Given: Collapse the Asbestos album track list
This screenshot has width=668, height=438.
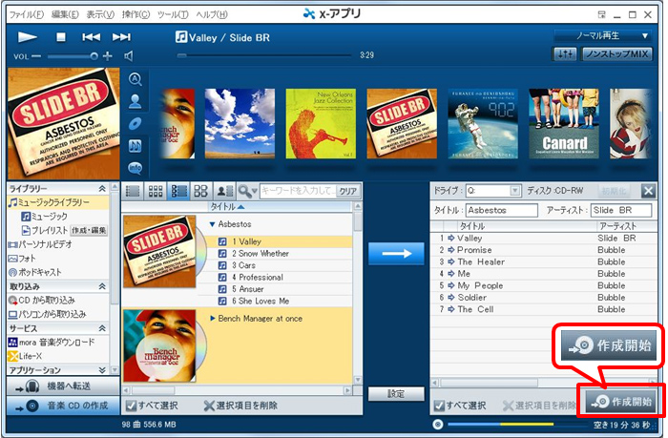Looking at the screenshot, I should pos(212,223).
